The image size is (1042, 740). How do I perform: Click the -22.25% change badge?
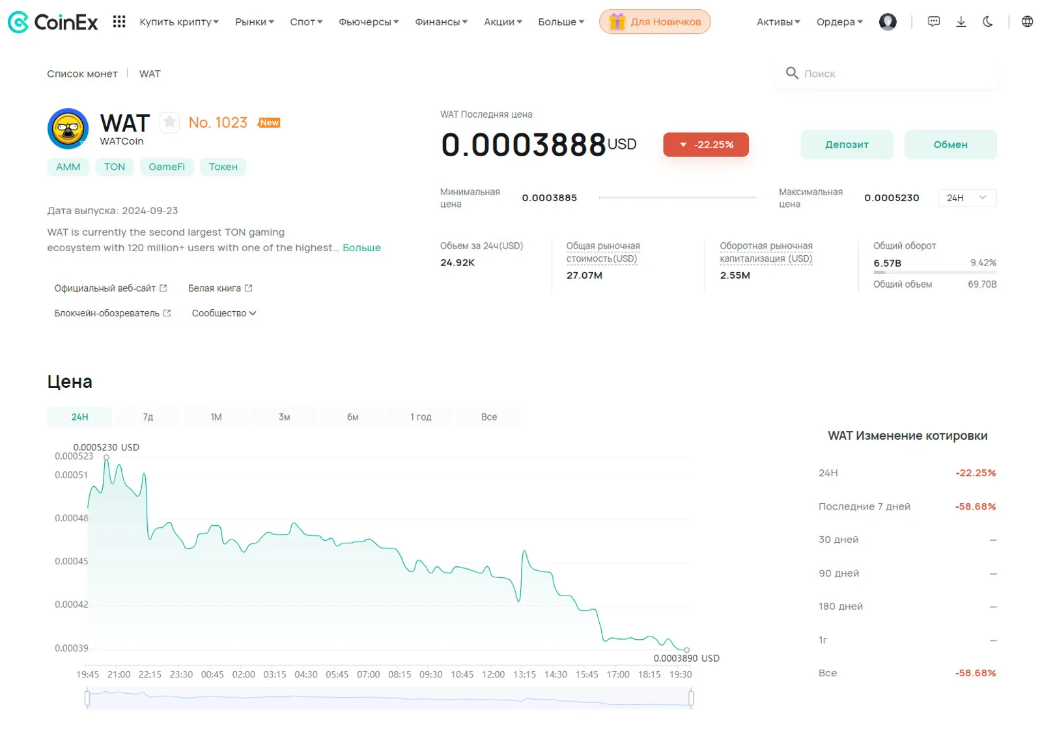(x=706, y=144)
